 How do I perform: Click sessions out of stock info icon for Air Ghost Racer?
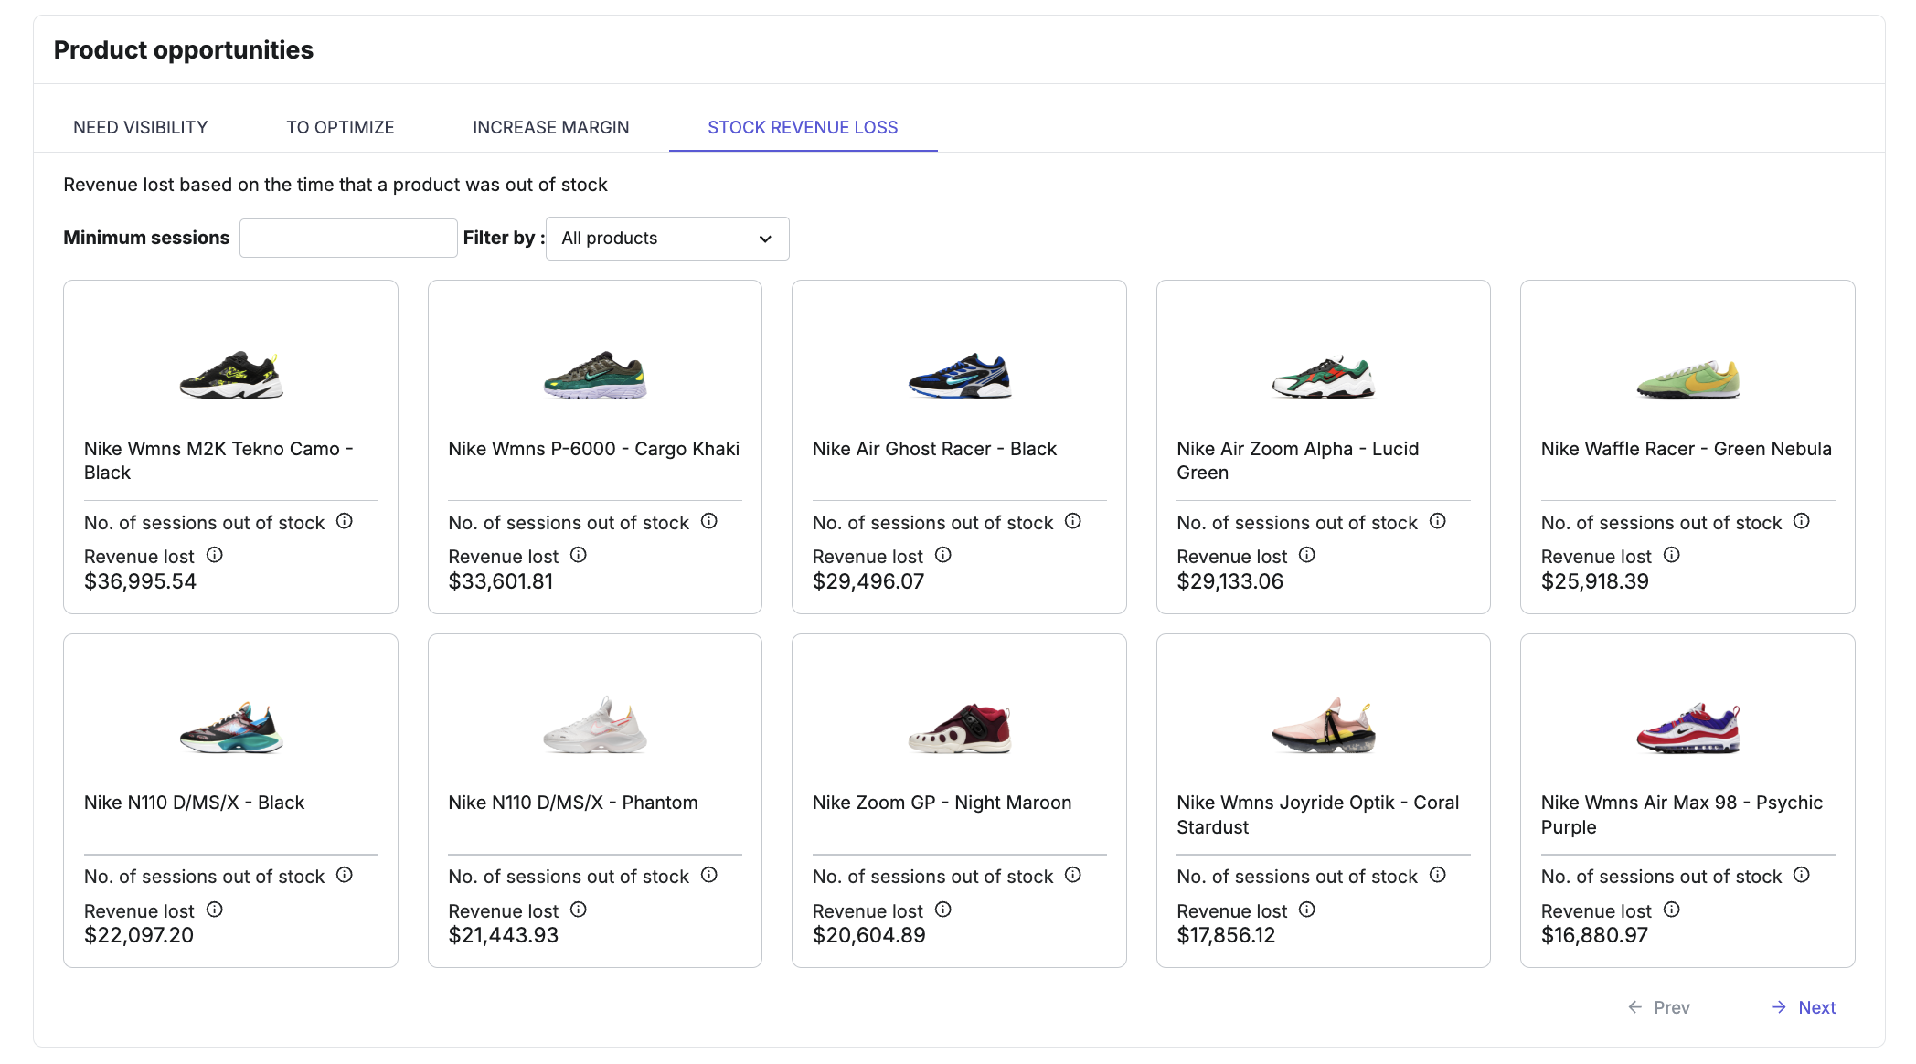[x=1073, y=521]
